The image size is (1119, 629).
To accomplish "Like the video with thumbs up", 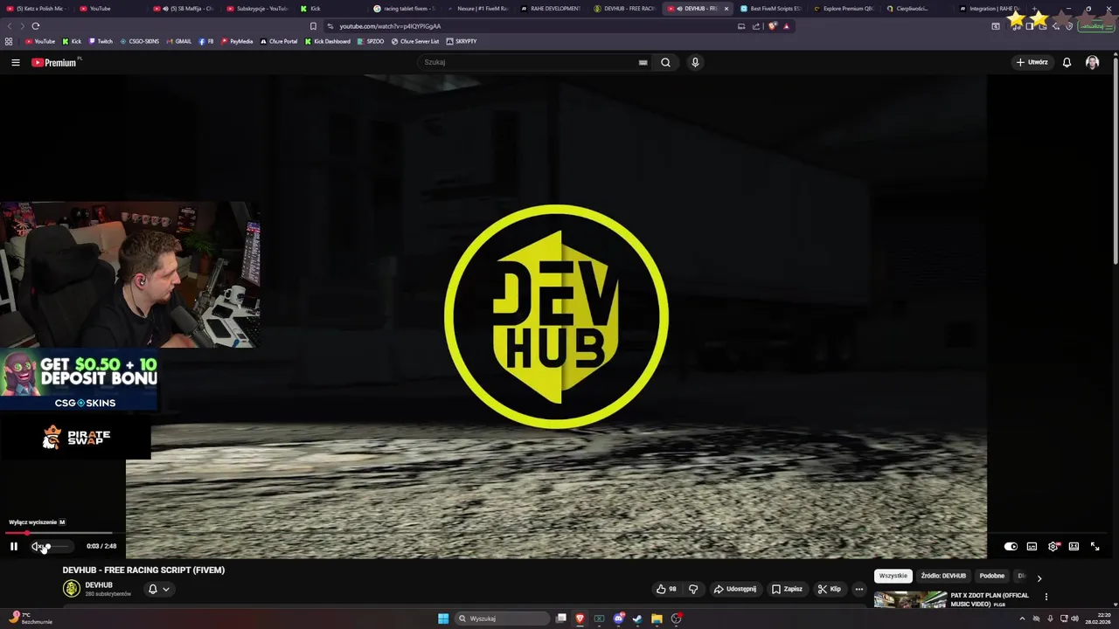I will (x=666, y=589).
